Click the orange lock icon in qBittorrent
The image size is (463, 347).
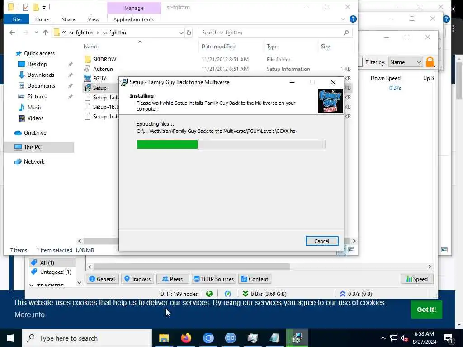(x=430, y=62)
